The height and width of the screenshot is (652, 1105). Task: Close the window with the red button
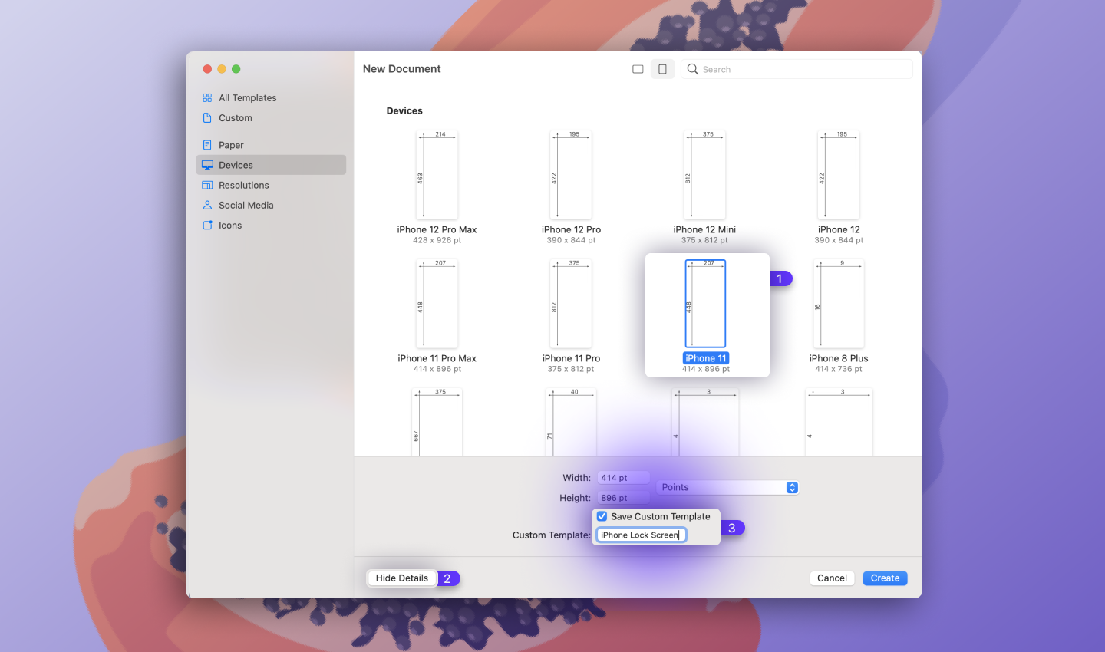click(207, 69)
